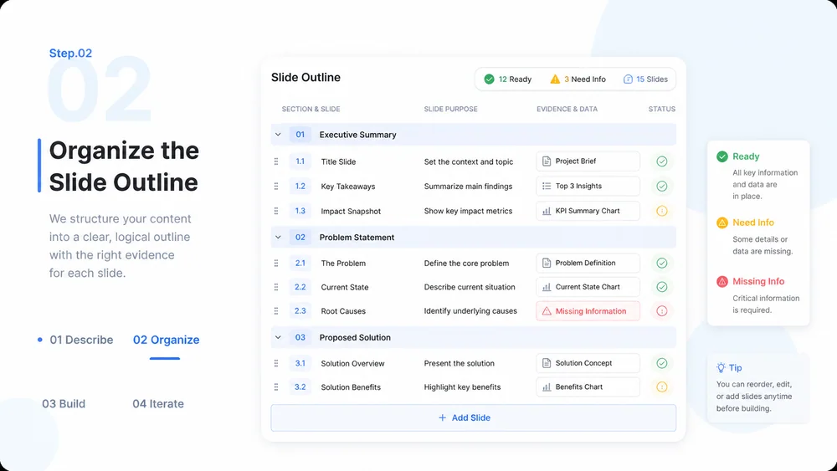Open the Top 3 Insights evidence chip
This screenshot has width=837, height=471.
[x=588, y=187]
